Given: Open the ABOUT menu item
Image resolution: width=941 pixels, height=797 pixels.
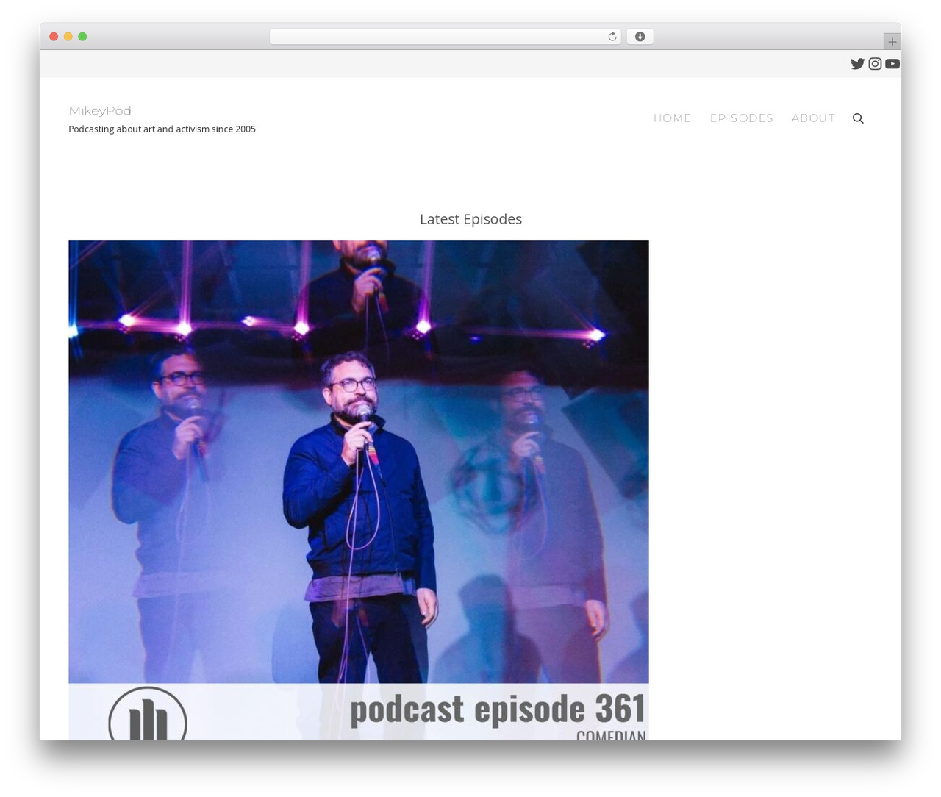Looking at the screenshot, I should (813, 118).
